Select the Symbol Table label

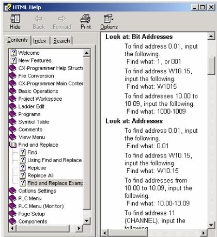click(x=34, y=122)
